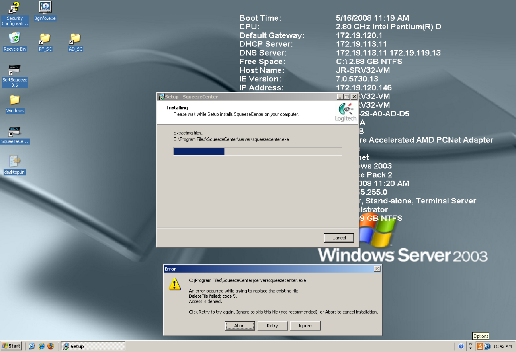Screen dimensions: 516x352
Task: Select the Bginfo.exe desktop icon
Action: [x=45, y=8]
